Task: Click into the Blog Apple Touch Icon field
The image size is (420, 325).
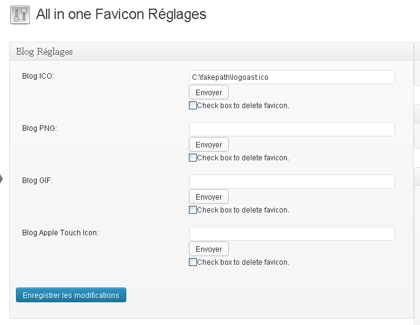Action: 292,234
